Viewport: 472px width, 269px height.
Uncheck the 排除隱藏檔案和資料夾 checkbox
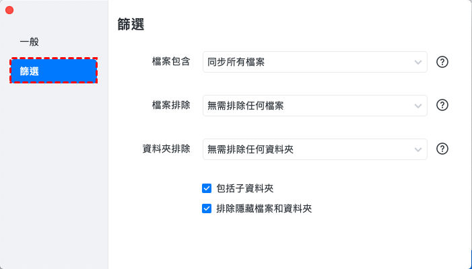coord(207,208)
